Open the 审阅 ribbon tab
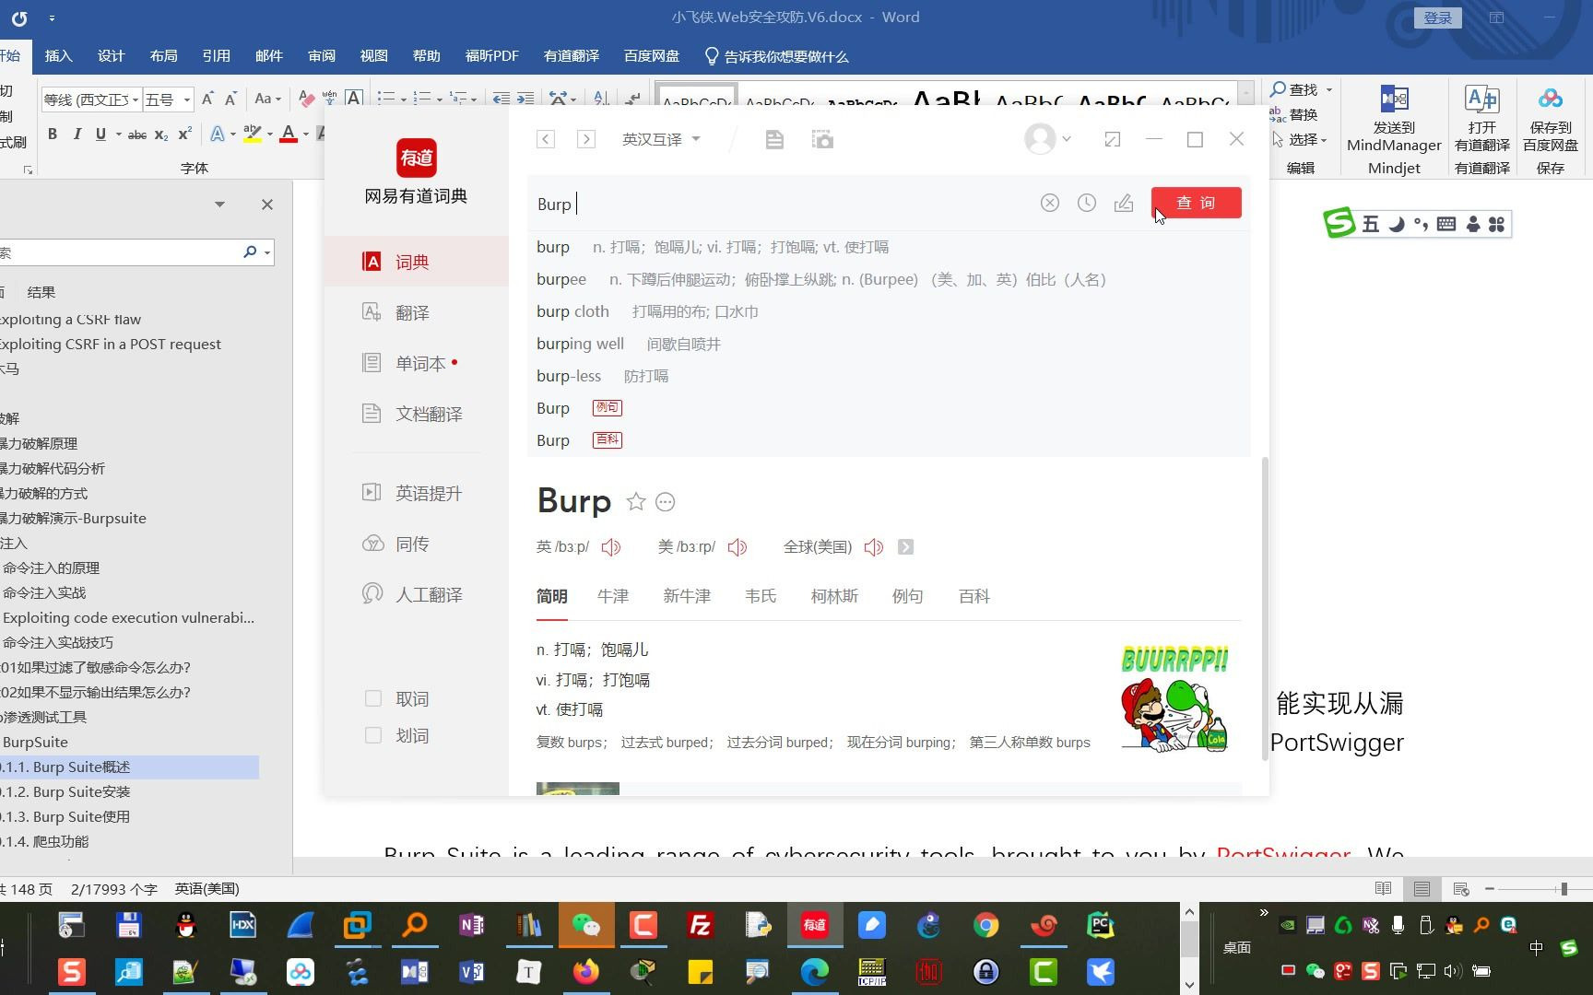Screen dimensions: 1593x995 tap(321, 56)
